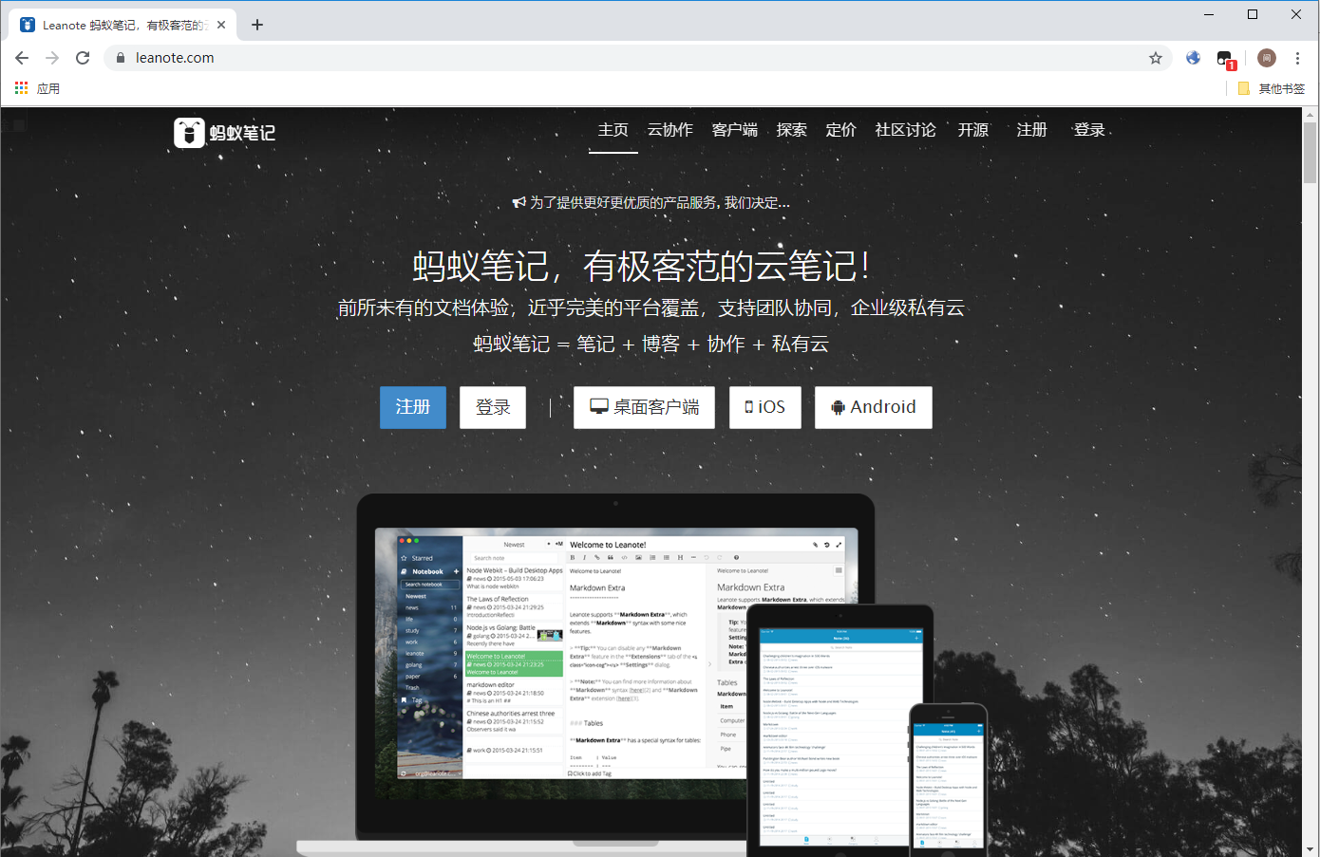Open the announcement 为了提供更好更优质的产品服务 link

click(660, 202)
